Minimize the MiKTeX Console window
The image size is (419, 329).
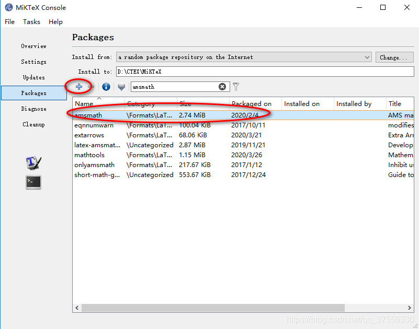point(359,7)
